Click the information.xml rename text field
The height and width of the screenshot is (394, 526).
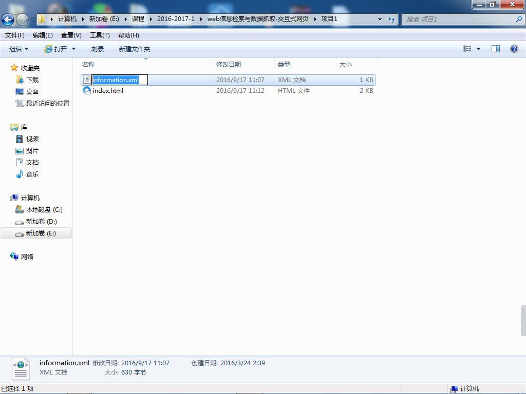pyautogui.click(x=120, y=80)
